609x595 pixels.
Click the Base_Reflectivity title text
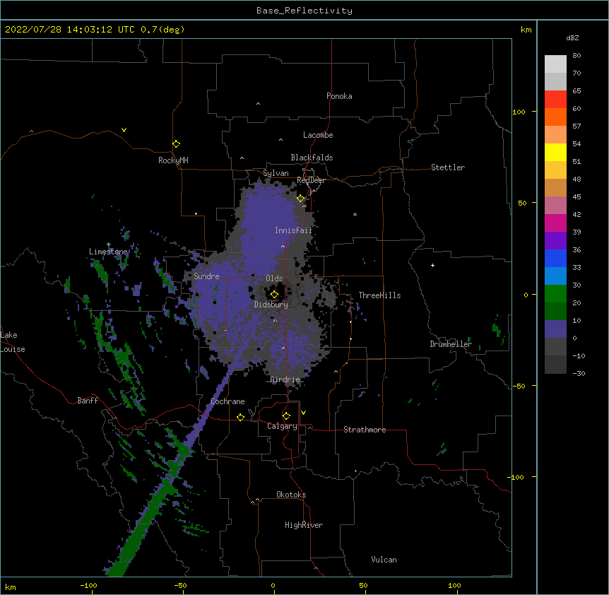click(304, 11)
